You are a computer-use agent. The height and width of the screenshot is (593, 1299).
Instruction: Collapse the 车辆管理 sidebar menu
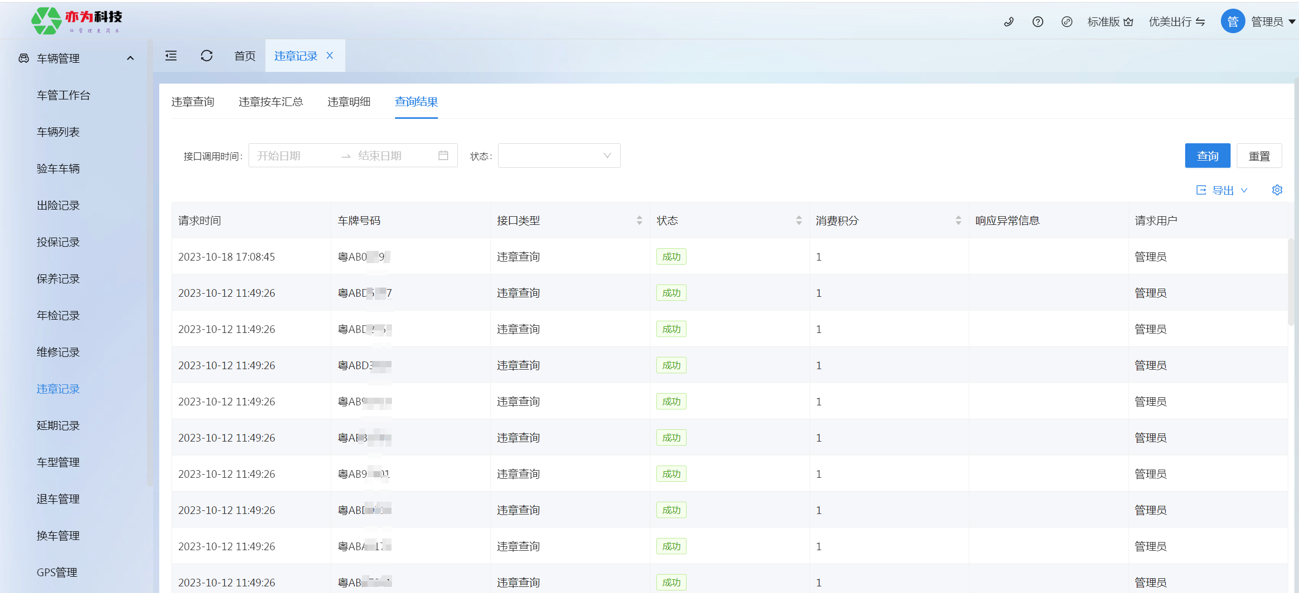tap(130, 58)
